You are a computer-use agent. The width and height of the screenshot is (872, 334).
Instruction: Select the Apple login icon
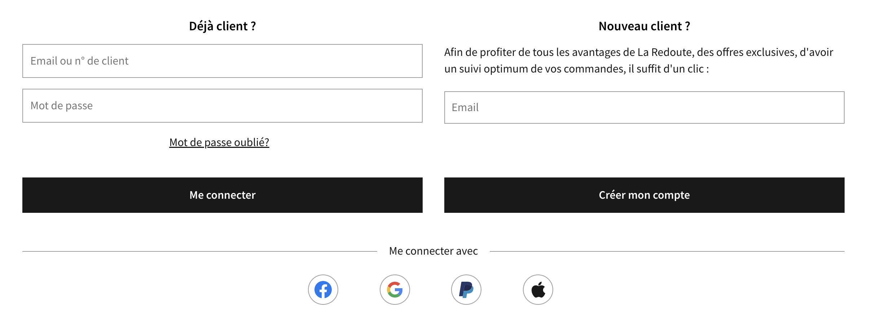(x=538, y=290)
